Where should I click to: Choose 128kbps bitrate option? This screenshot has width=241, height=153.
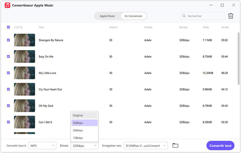[85, 138]
